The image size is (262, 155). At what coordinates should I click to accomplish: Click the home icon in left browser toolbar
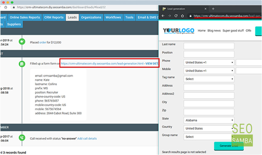click(x=6, y=7)
